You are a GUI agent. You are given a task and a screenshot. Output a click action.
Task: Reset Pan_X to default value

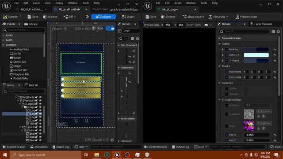(x=275, y=135)
